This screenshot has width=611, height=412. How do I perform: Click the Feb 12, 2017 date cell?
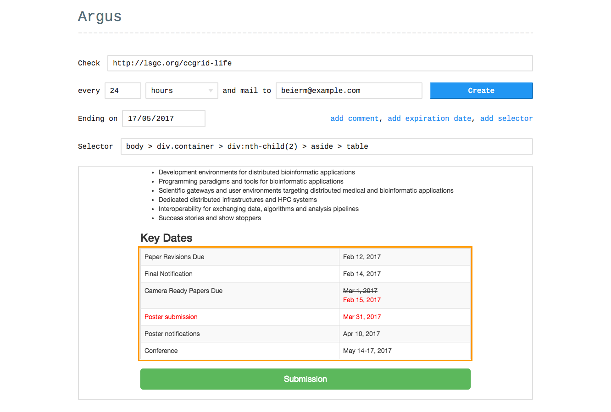pyautogui.click(x=405, y=257)
